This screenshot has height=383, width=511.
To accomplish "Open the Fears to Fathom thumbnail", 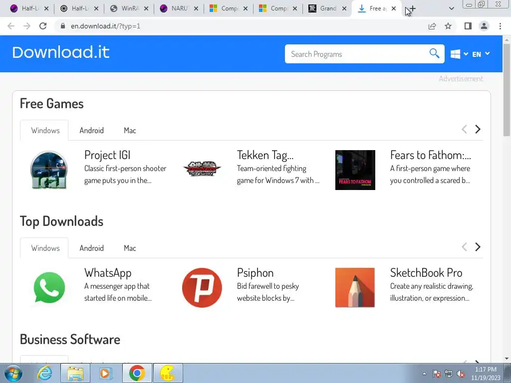I will (x=355, y=170).
